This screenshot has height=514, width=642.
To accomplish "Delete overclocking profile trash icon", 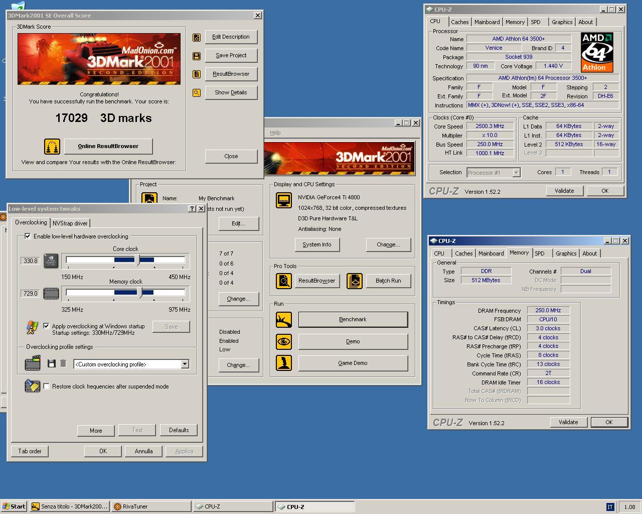I will (x=63, y=363).
